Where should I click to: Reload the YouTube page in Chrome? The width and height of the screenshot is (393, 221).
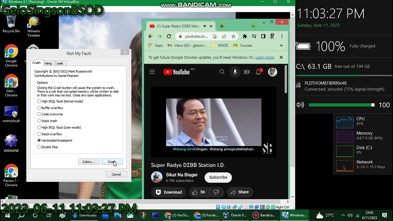click(x=169, y=36)
